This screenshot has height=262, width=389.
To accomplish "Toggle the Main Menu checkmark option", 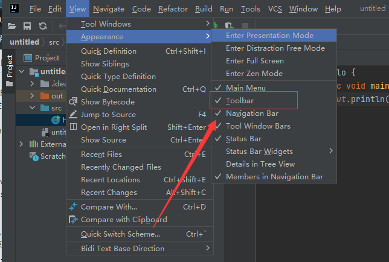I will point(274,88).
